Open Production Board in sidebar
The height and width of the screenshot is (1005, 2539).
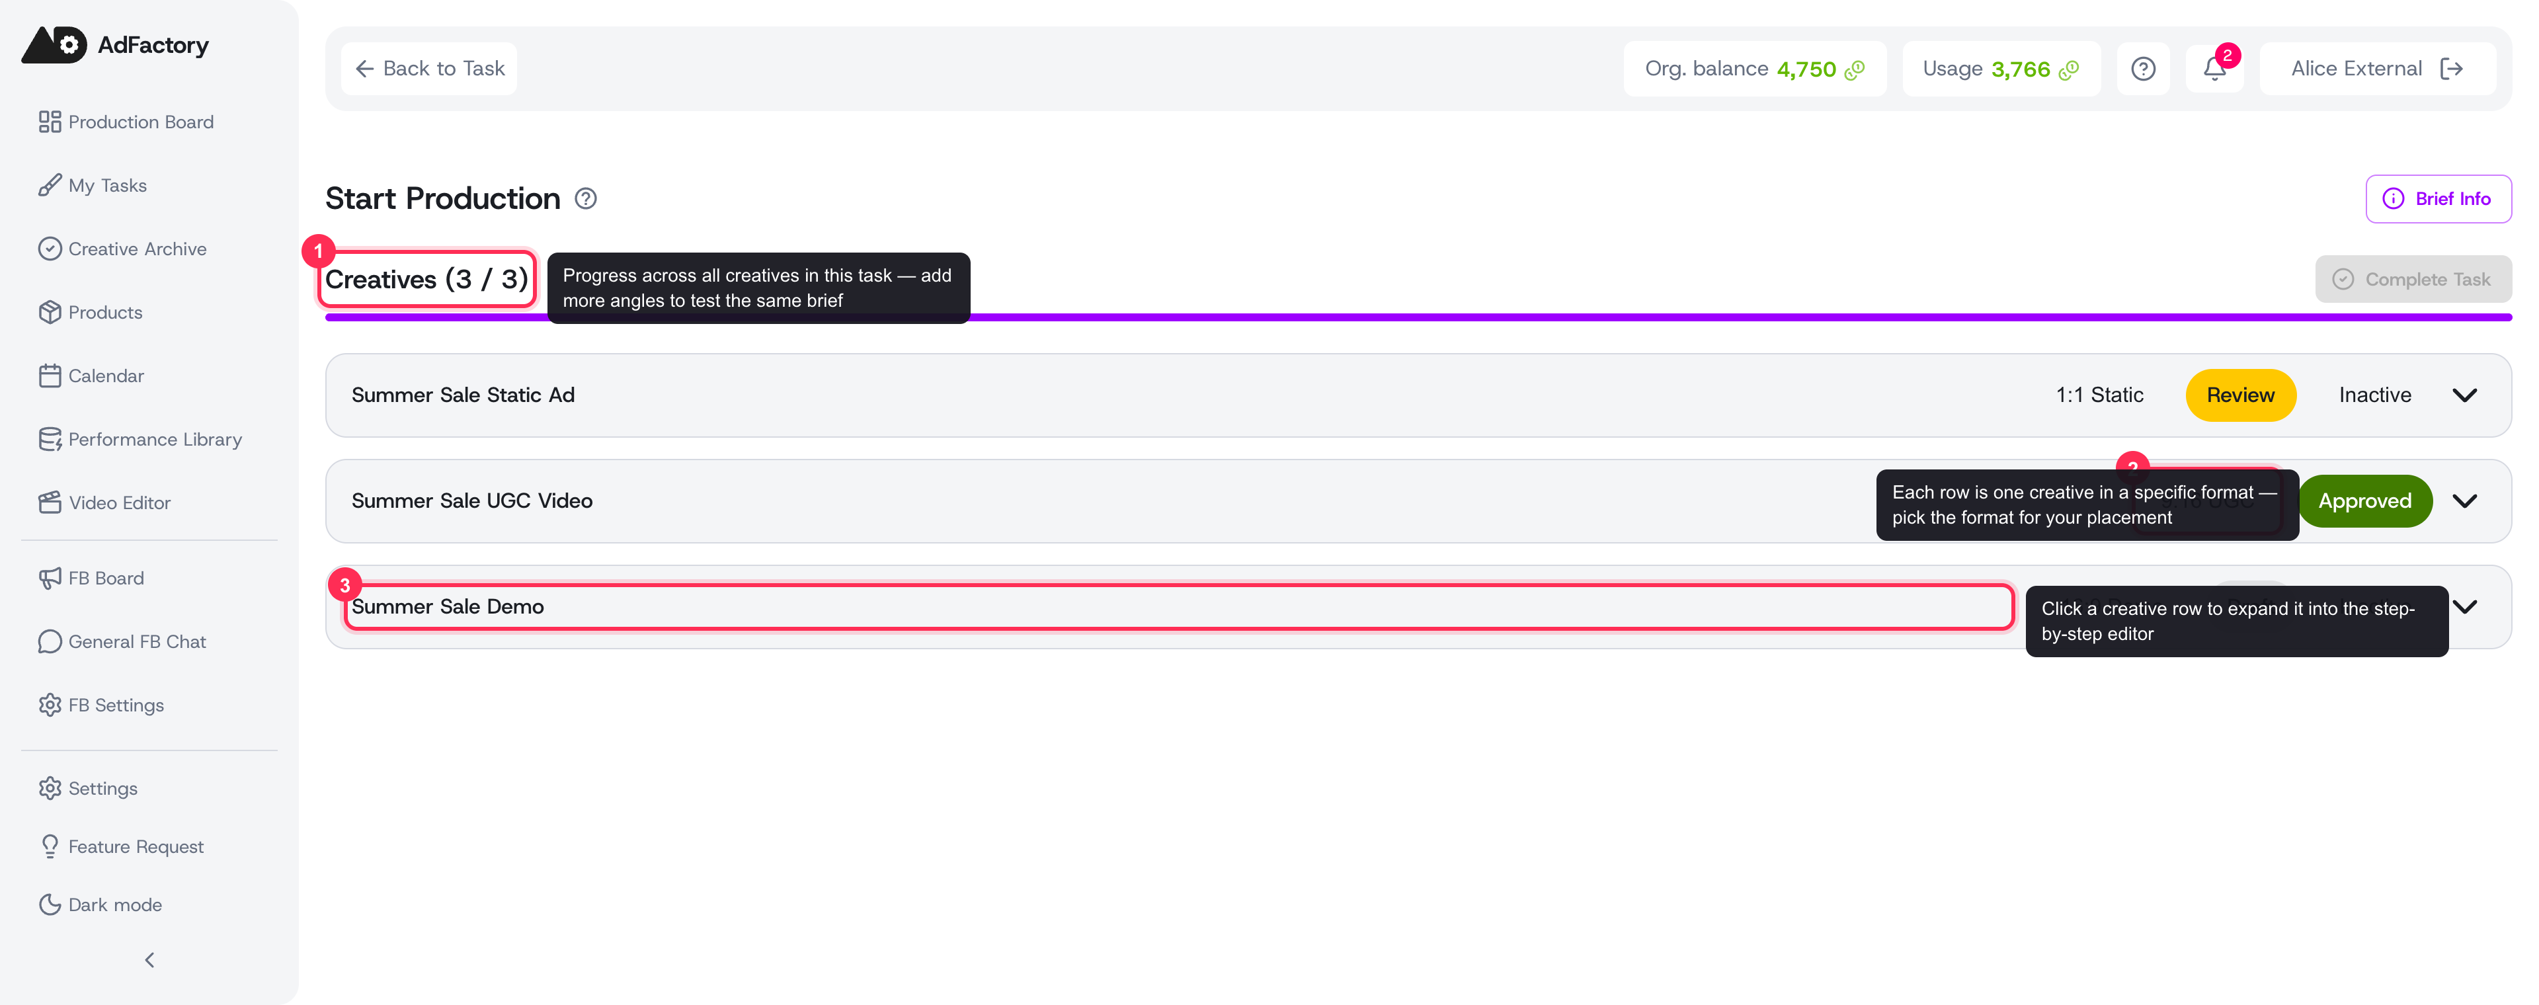point(126,122)
